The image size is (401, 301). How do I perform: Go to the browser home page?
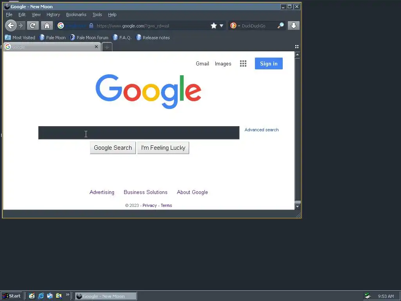[47, 25]
